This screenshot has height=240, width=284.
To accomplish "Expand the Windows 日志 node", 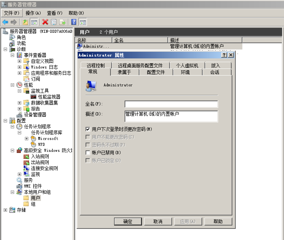I will point(20,67).
